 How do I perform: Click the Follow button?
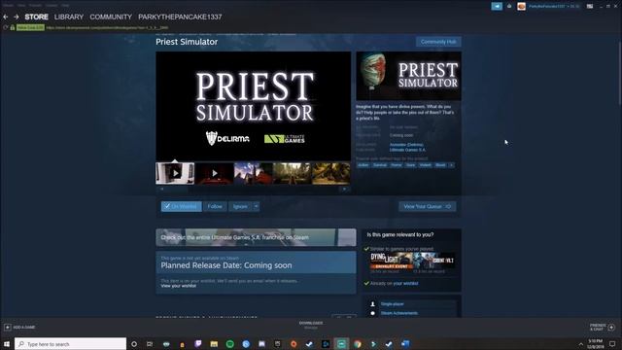tap(215, 206)
